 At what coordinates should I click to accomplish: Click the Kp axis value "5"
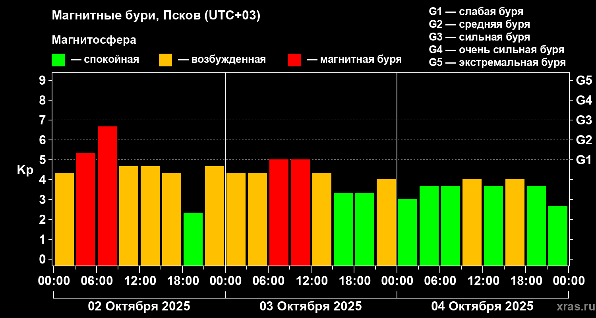pyautogui.click(x=43, y=160)
